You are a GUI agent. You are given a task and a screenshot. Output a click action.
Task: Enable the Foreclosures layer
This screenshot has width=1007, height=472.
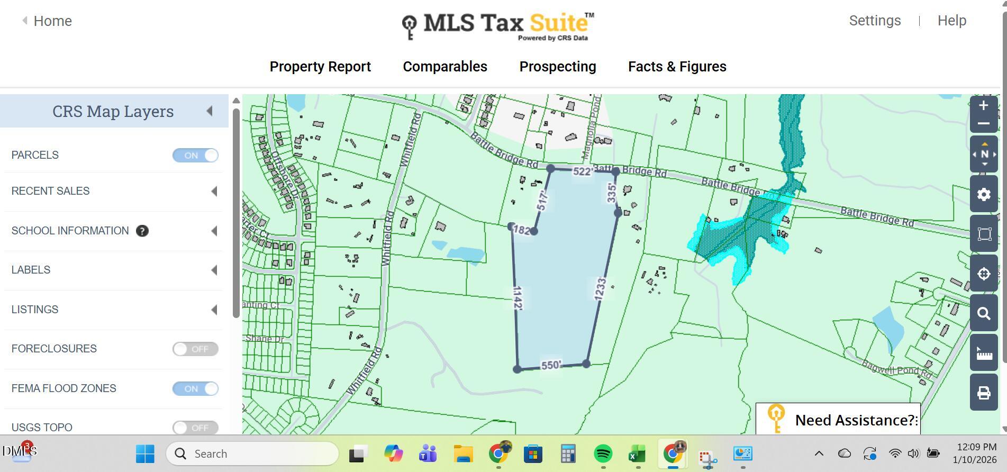click(195, 349)
